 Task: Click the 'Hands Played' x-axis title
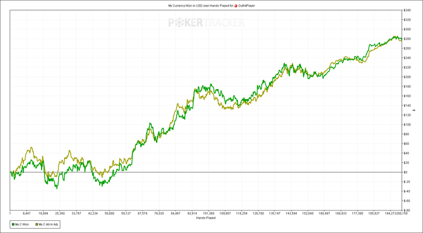coord(206,218)
